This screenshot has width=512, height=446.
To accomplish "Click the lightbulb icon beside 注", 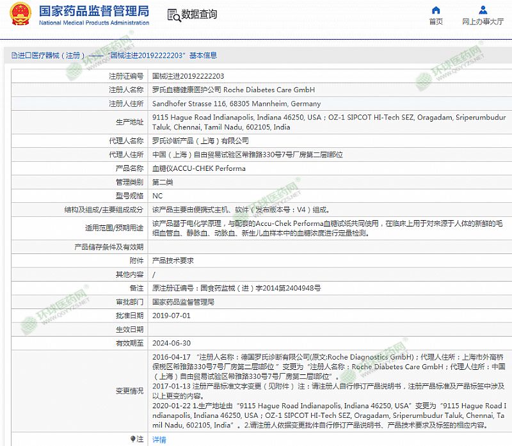I will tap(133, 439).
